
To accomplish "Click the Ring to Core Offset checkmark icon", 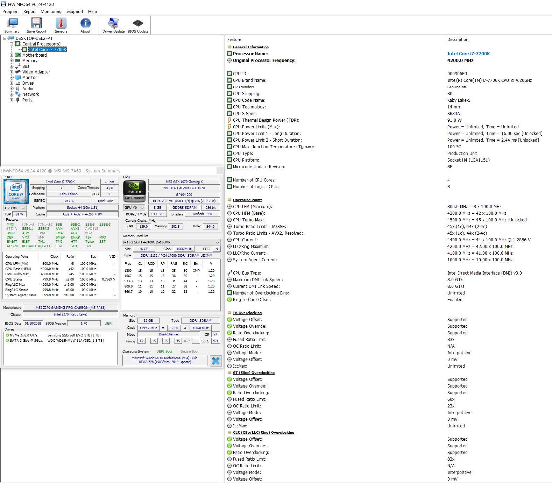I will point(229,300).
